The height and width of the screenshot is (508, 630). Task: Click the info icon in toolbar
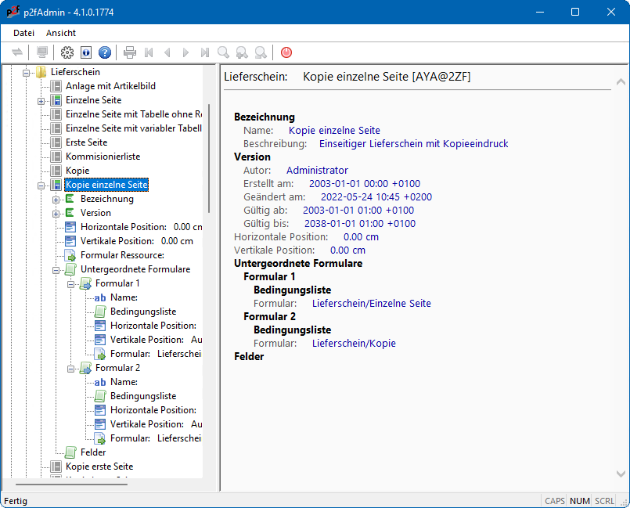[85, 52]
